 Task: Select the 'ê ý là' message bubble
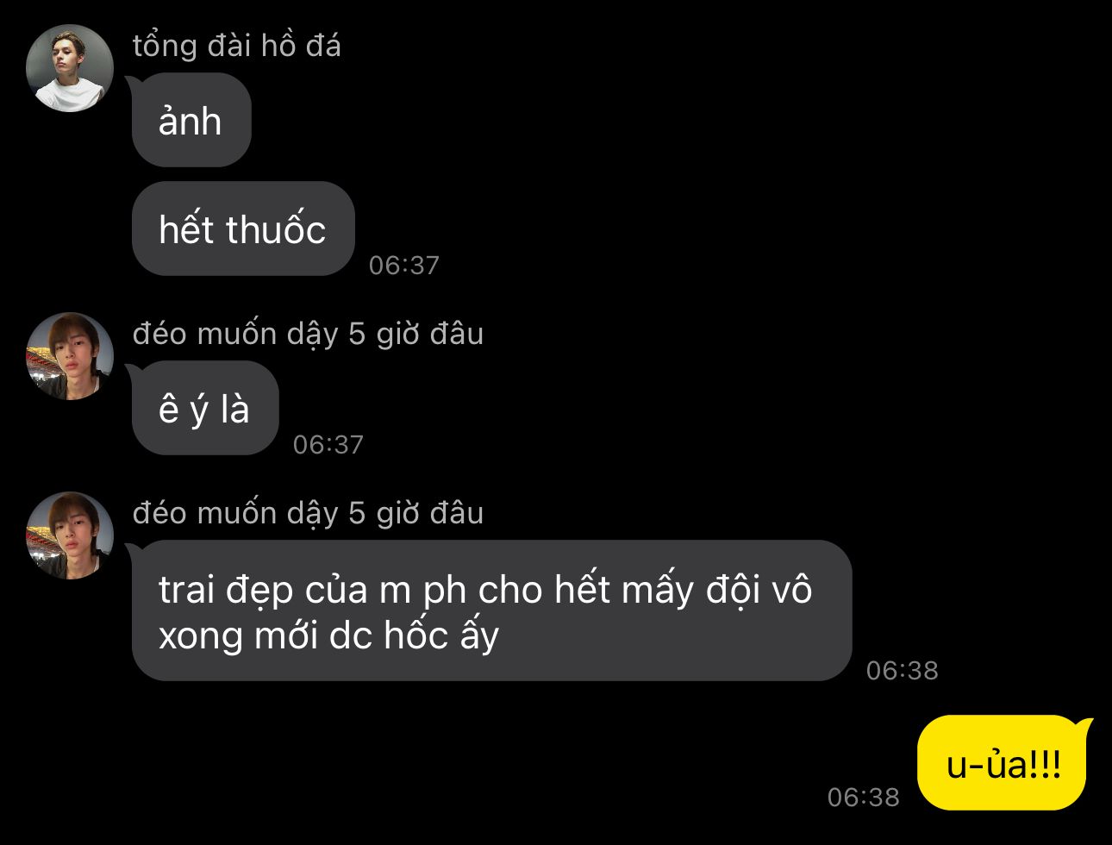205,408
